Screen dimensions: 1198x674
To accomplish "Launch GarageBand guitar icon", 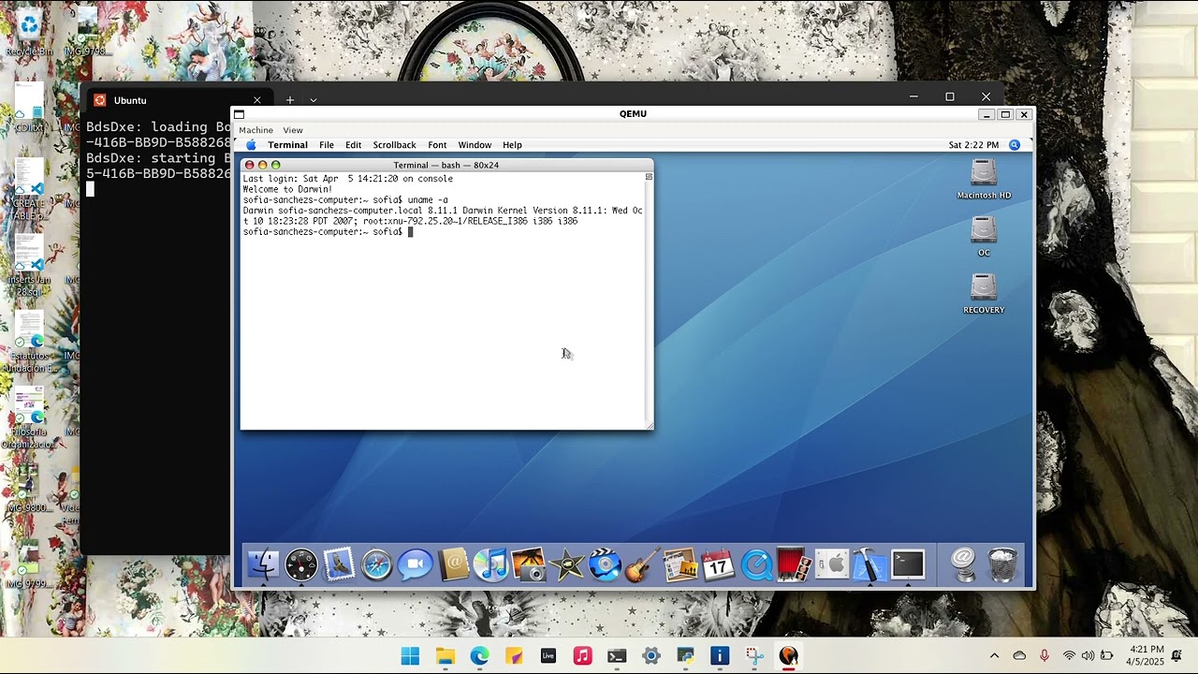I will coord(642,564).
